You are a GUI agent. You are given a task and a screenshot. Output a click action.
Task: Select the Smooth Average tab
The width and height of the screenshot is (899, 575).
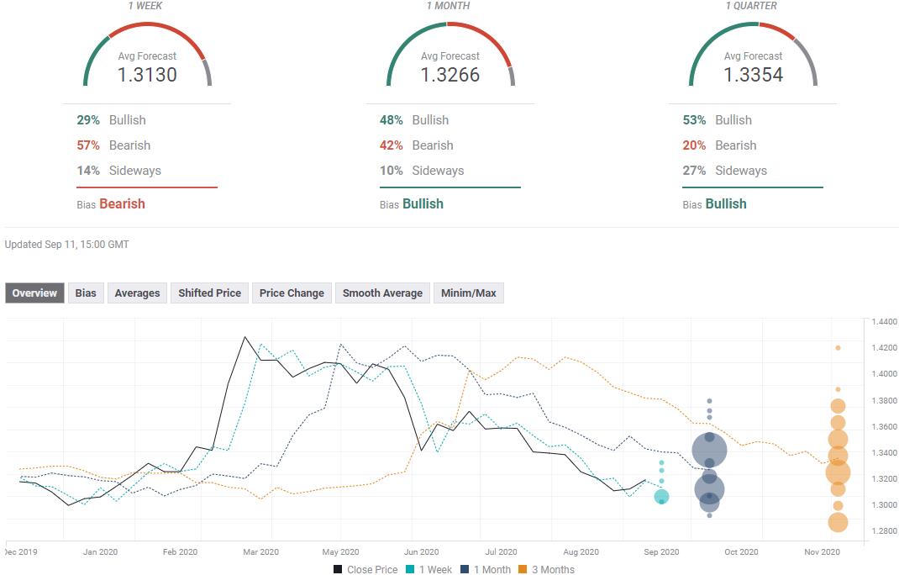click(x=382, y=293)
